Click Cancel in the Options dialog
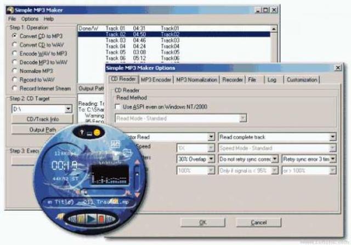 click(x=259, y=223)
